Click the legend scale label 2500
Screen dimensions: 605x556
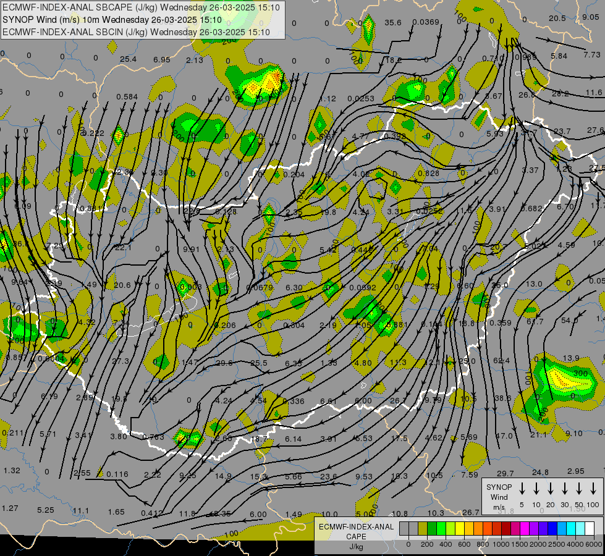tap(557, 544)
